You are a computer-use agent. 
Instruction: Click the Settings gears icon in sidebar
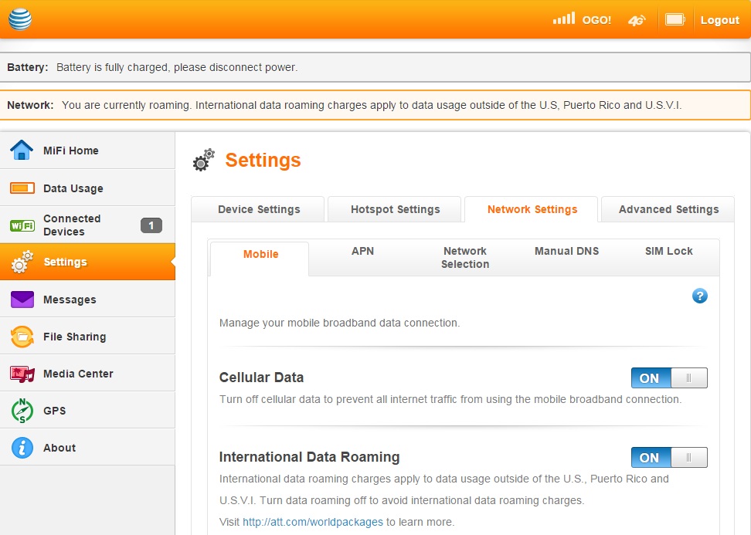[x=22, y=262]
